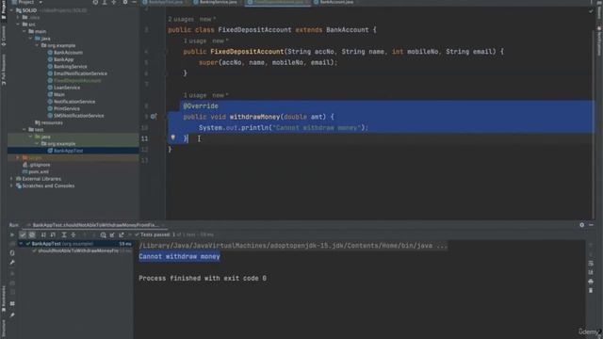
Task: Clear all console output with trash icon
Action: tap(591, 291)
